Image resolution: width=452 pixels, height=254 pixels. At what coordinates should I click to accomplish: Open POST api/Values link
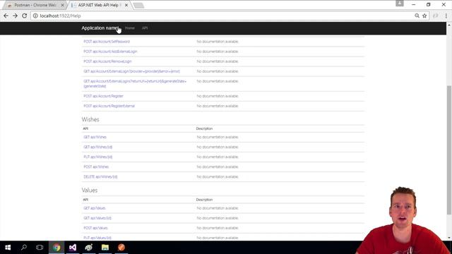(95, 228)
